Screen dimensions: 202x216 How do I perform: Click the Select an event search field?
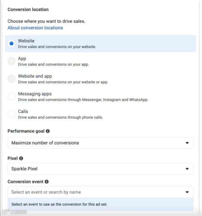[95, 192]
